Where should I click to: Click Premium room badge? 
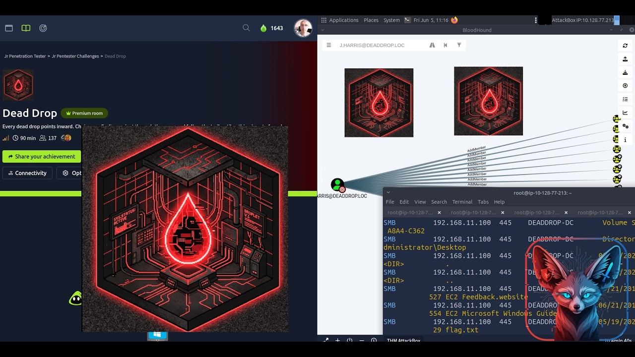84,113
